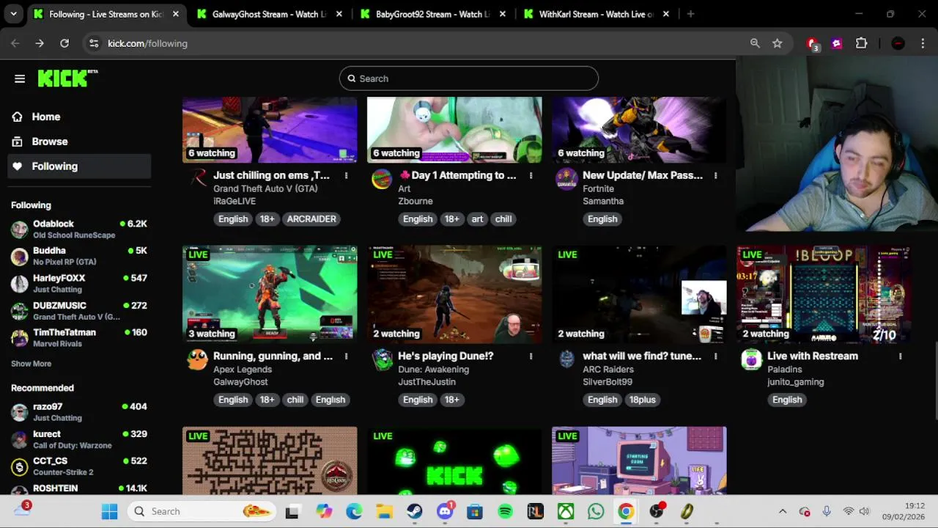Open CCT_CS recommended channel
The width and height of the screenshot is (938, 528).
(x=79, y=466)
